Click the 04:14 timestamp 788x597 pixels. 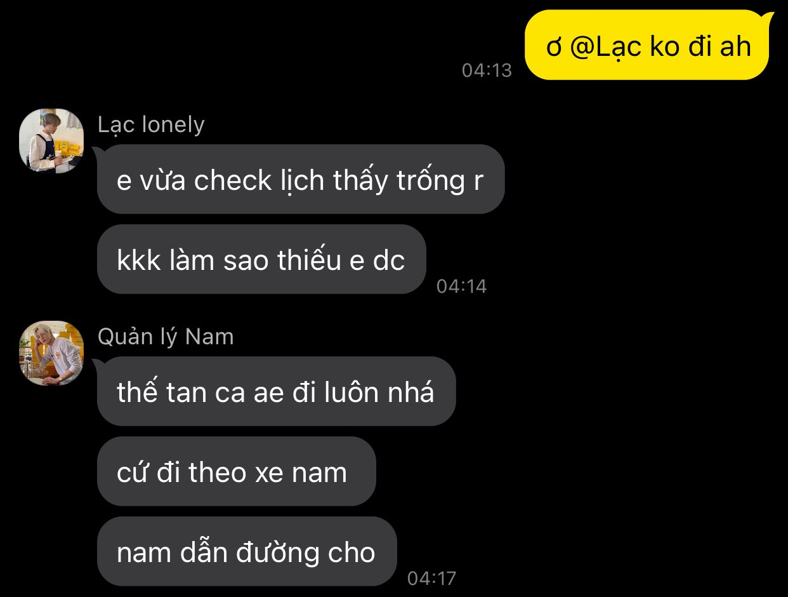(x=462, y=286)
